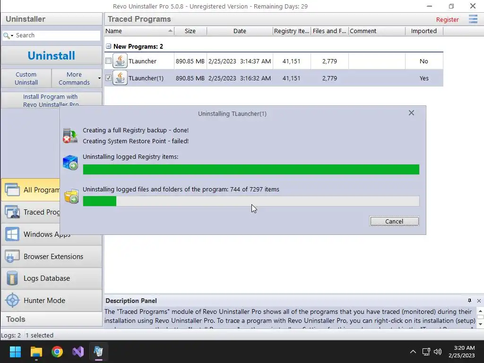Screen dimensions: 484x363
Task: Open the search options dropdown arrow
Action: [x=12, y=36]
